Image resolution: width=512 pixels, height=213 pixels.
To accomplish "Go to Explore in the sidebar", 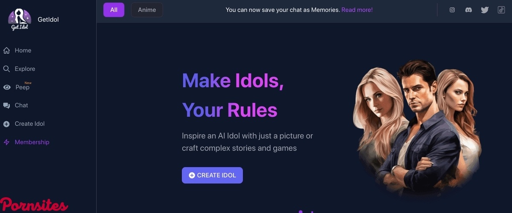I will click(x=25, y=69).
